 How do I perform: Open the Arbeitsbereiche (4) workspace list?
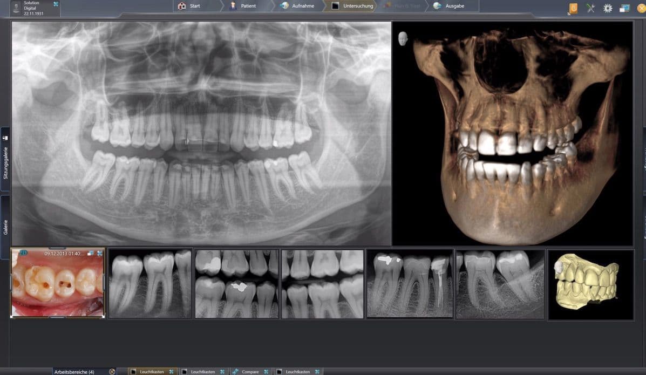[74, 372]
